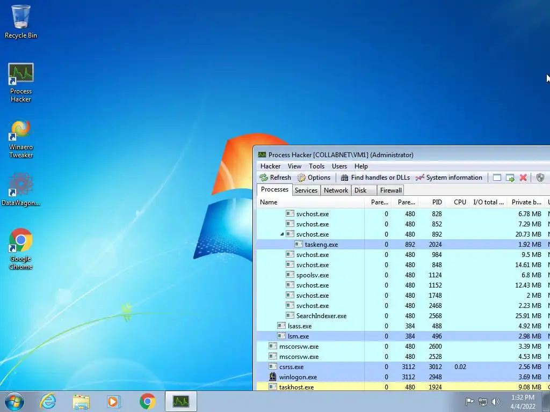
Task: Open the Hacker menu
Action: pyautogui.click(x=270, y=166)
